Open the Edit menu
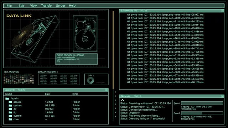The image size is (228, 128). [x=21, y=6]
